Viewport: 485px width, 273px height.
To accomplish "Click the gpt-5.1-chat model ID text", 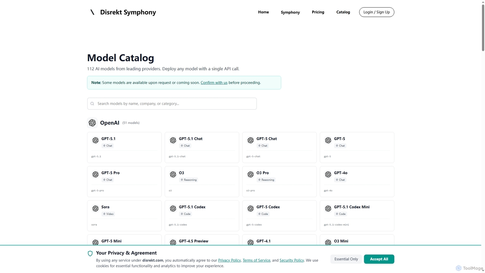I will tap(177, 156).
